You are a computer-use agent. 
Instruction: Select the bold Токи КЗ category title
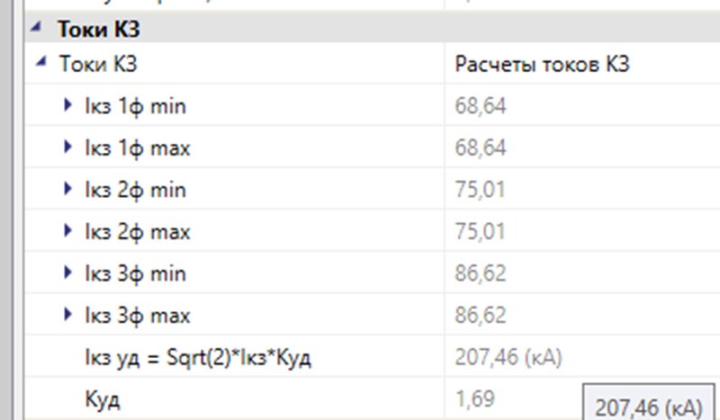[x=100, y=29]
